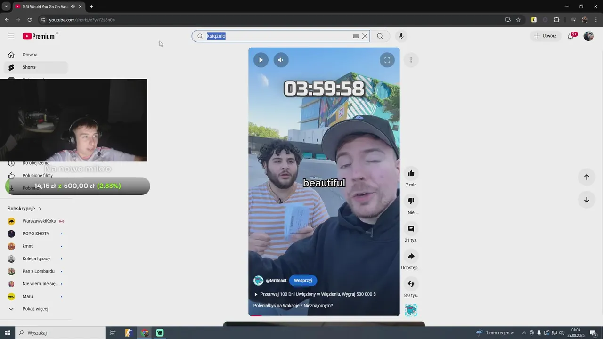Open the YouTube guide hamburger menu
603x339 pixels.
[x=11, y=36]
